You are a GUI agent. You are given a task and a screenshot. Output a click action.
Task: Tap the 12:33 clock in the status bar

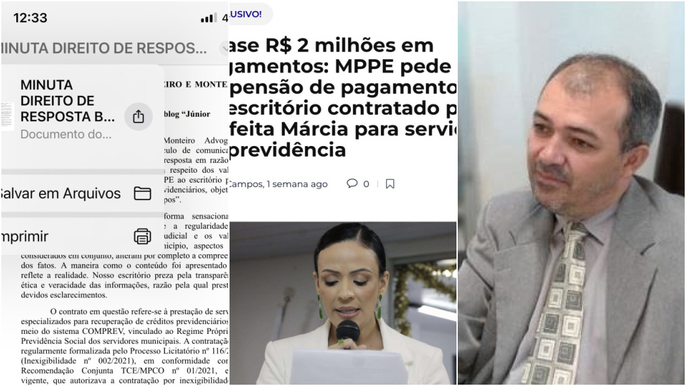pyautogui.click(x=30, y=18)
